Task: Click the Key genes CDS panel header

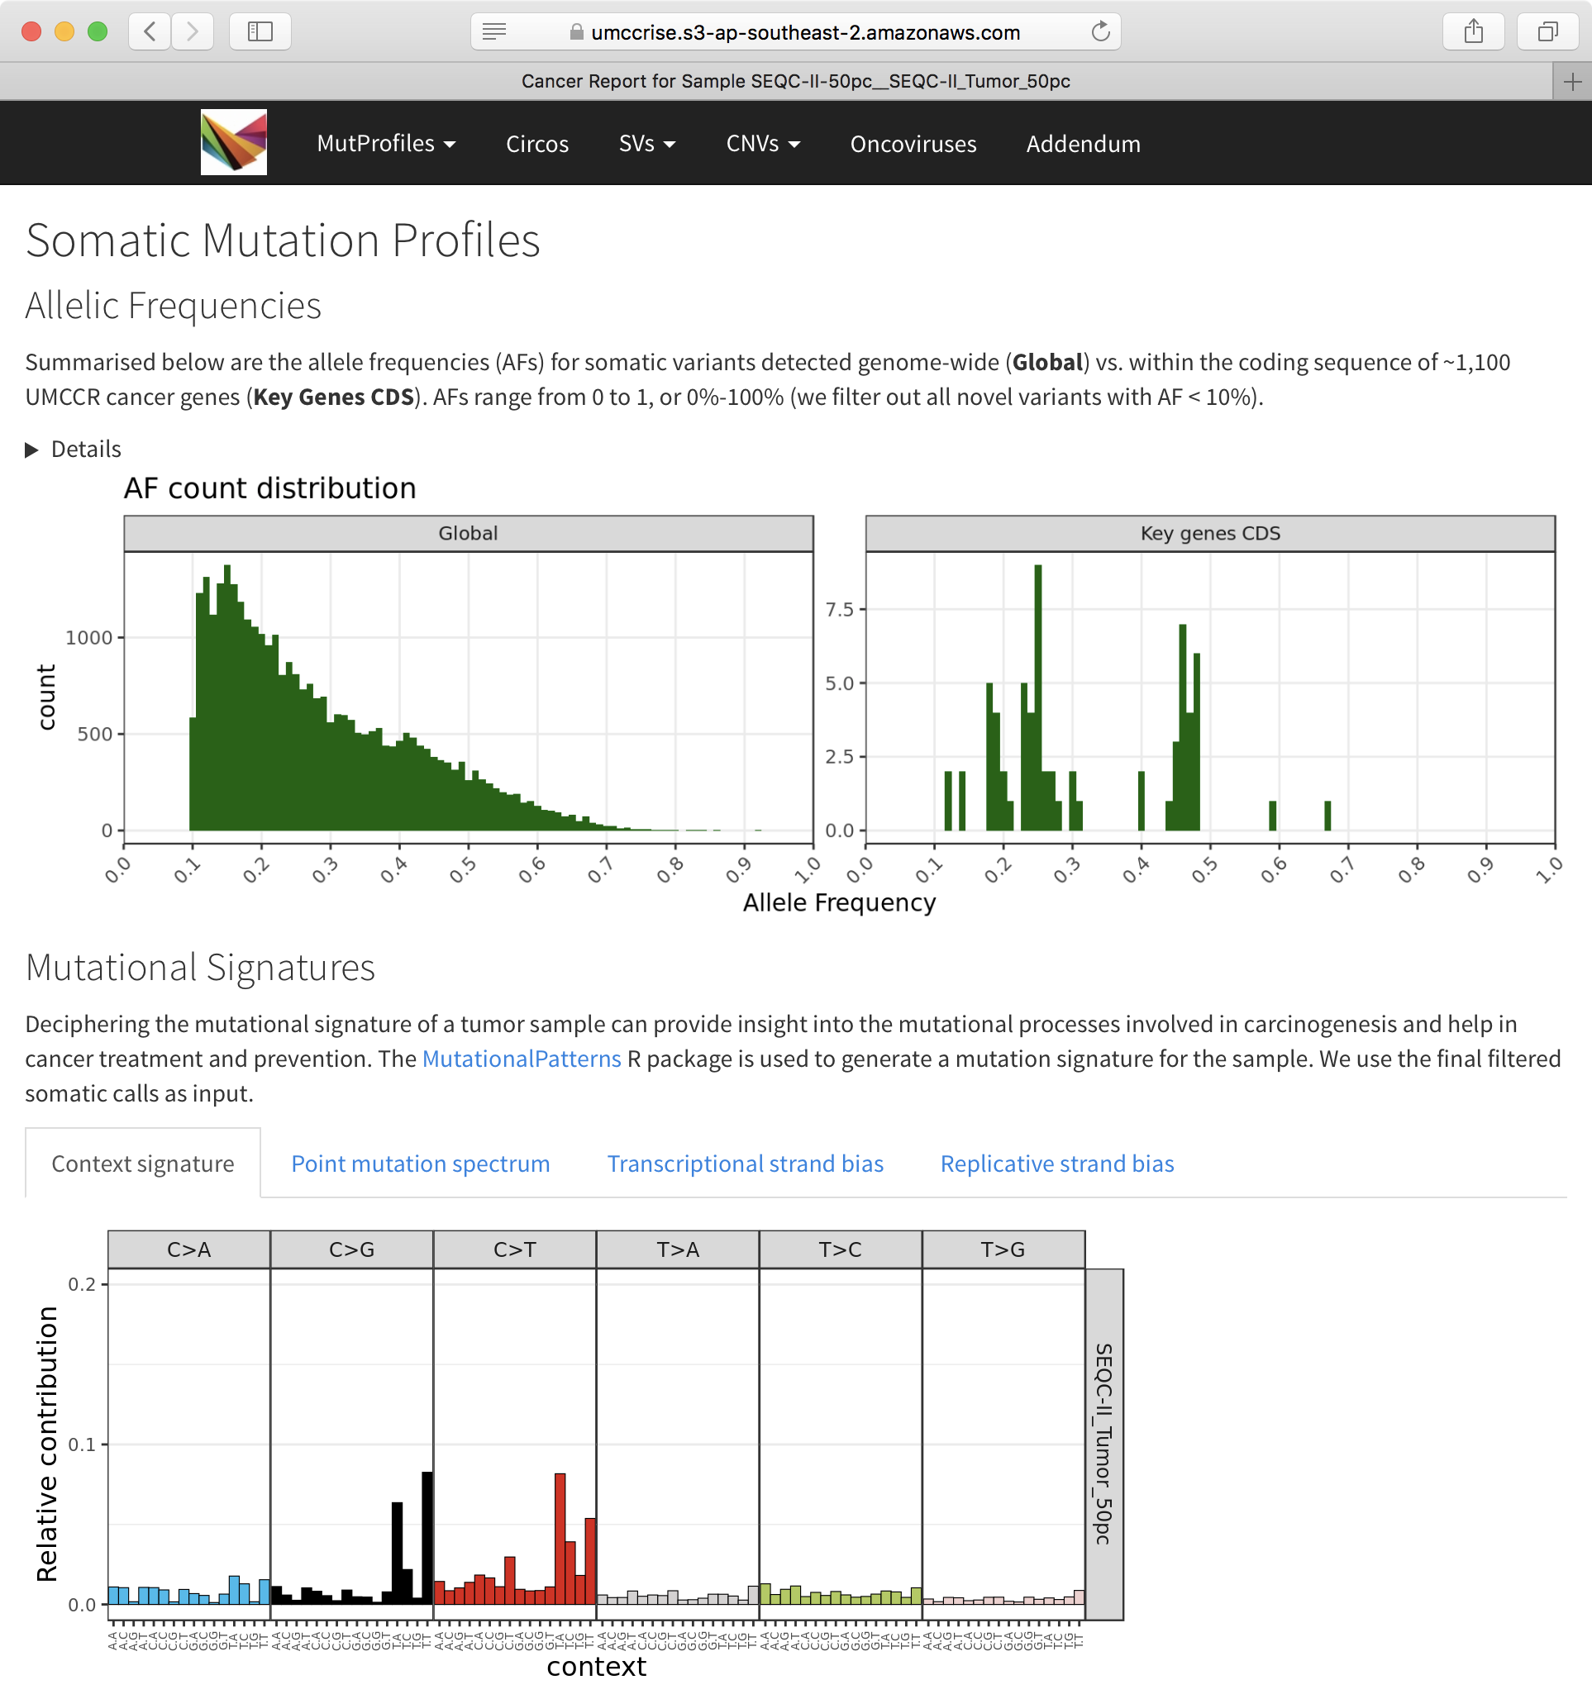Action: point(1210,533)
